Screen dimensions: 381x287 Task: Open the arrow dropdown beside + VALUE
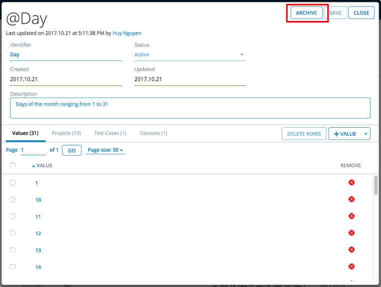[367, 134]
